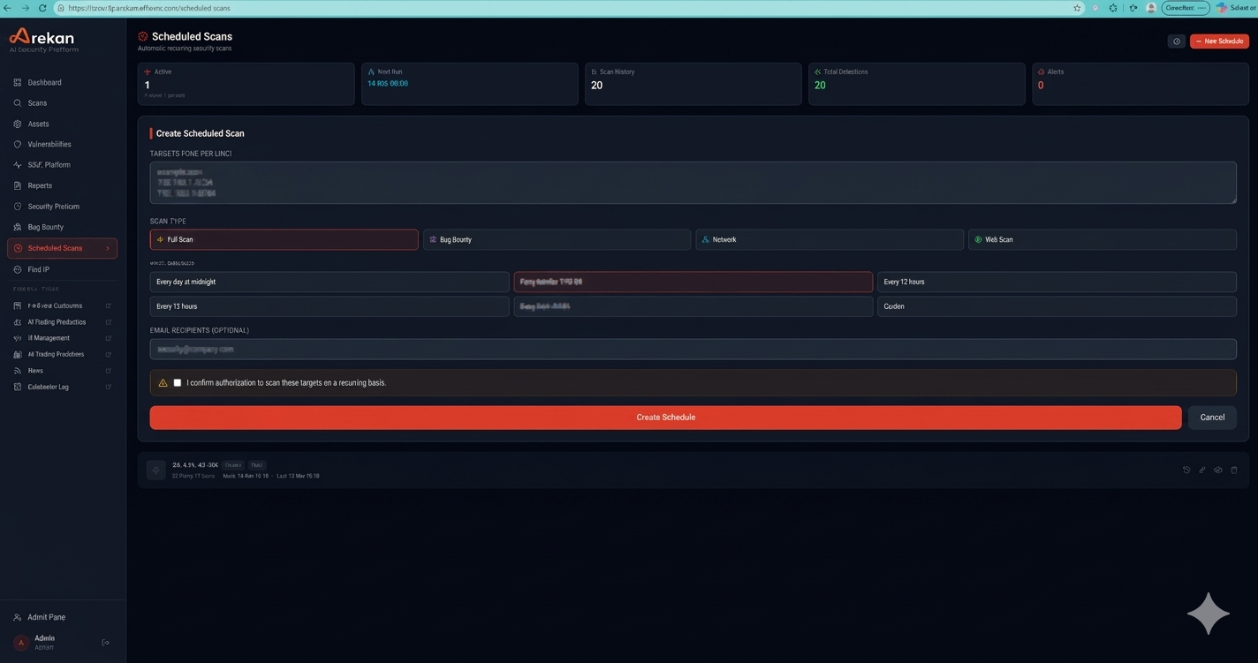The height and width of the screenshot is (663, 1258).
Task: Check the recurring scan authorization confirmation
Action: click(x=177, y=382)
